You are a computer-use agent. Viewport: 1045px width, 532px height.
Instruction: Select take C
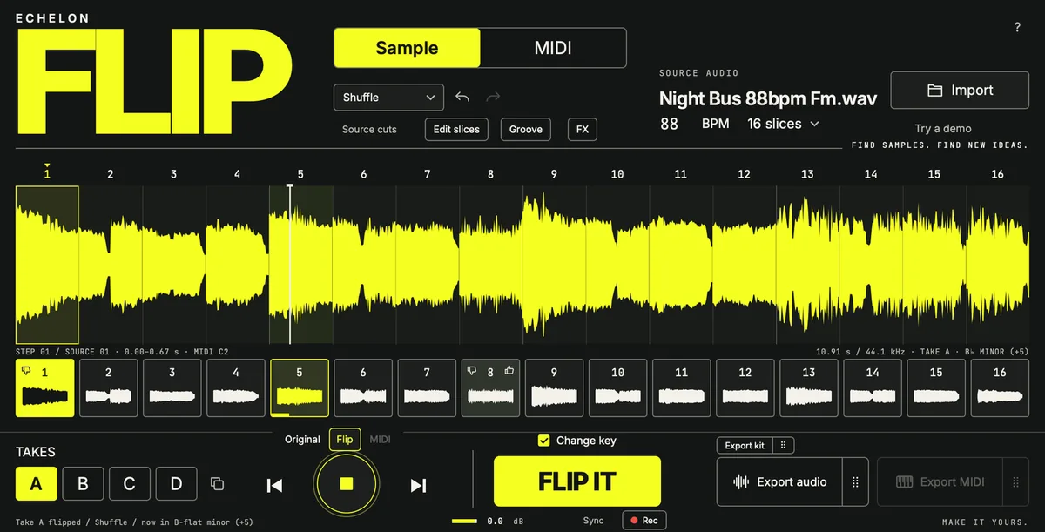[130, 484]
